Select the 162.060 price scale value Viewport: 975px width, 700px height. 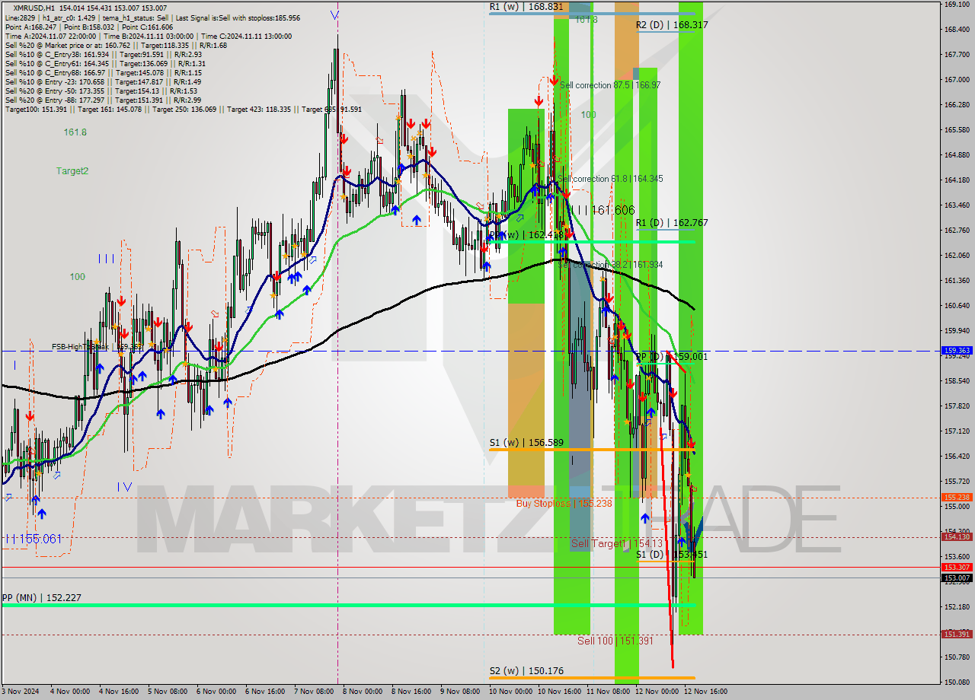[957, 256]
